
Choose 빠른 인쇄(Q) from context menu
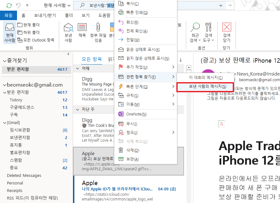(x=146, y=13)
